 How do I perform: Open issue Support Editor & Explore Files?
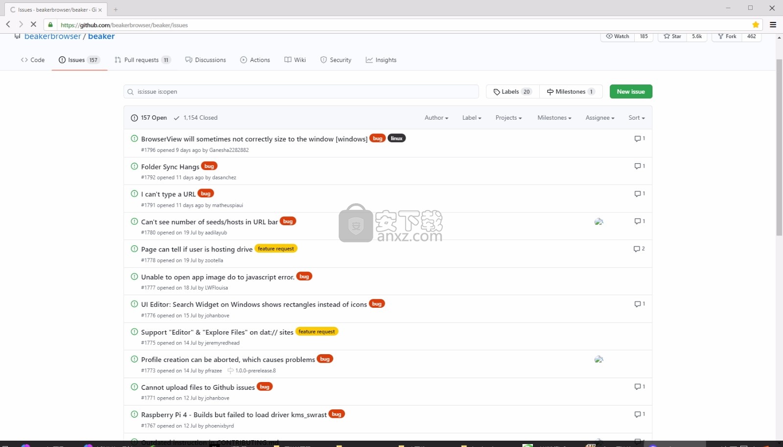(217, 332)
